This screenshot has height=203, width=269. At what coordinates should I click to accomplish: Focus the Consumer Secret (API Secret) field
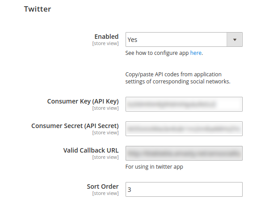point(184,128)
